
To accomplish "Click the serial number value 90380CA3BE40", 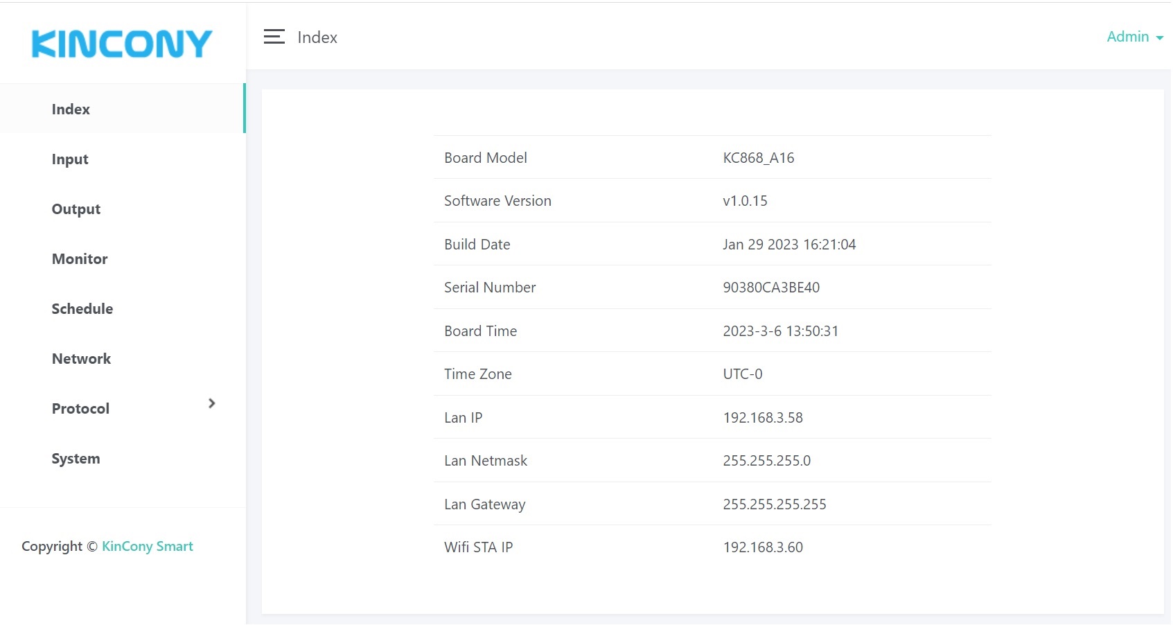I will click(x=771, y=288).
